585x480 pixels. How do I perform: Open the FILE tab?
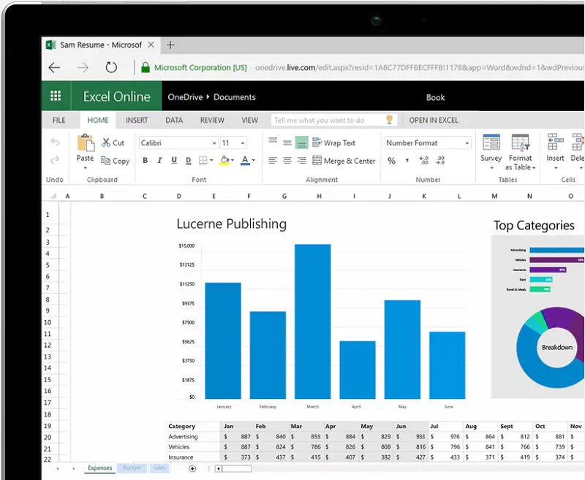click(59, 120)
